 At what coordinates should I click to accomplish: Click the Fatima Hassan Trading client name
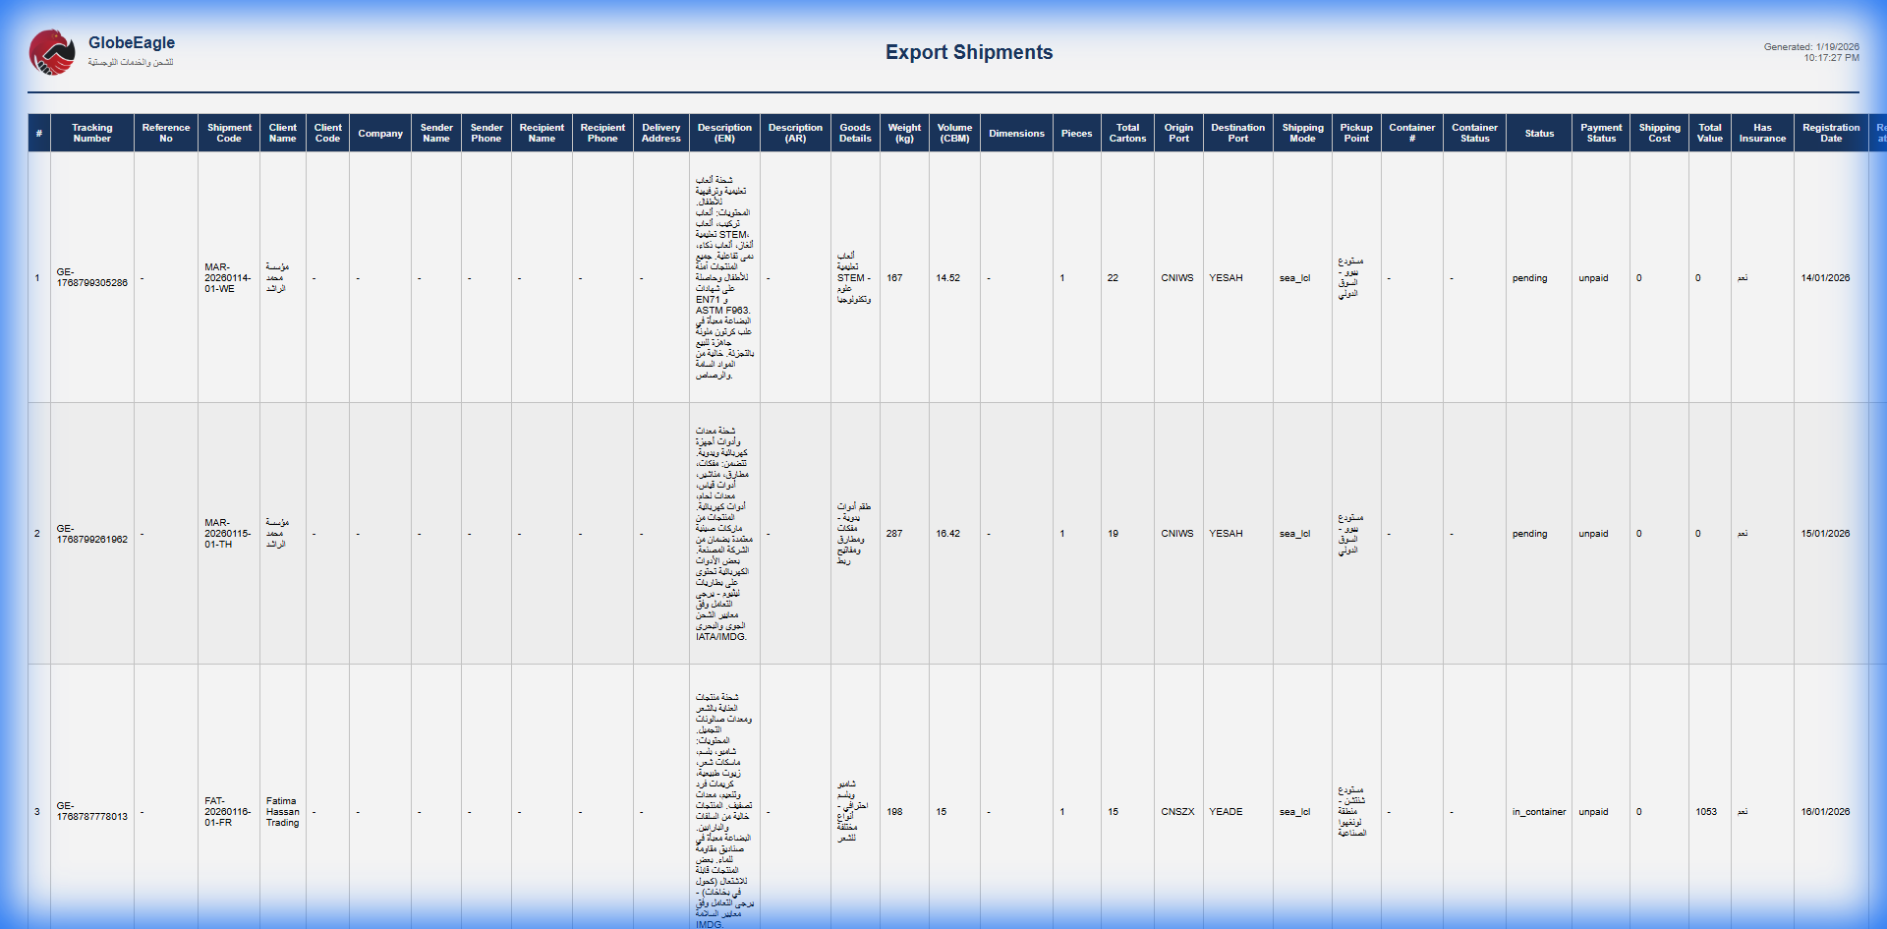pyautogui.click(x=282, y=812)
